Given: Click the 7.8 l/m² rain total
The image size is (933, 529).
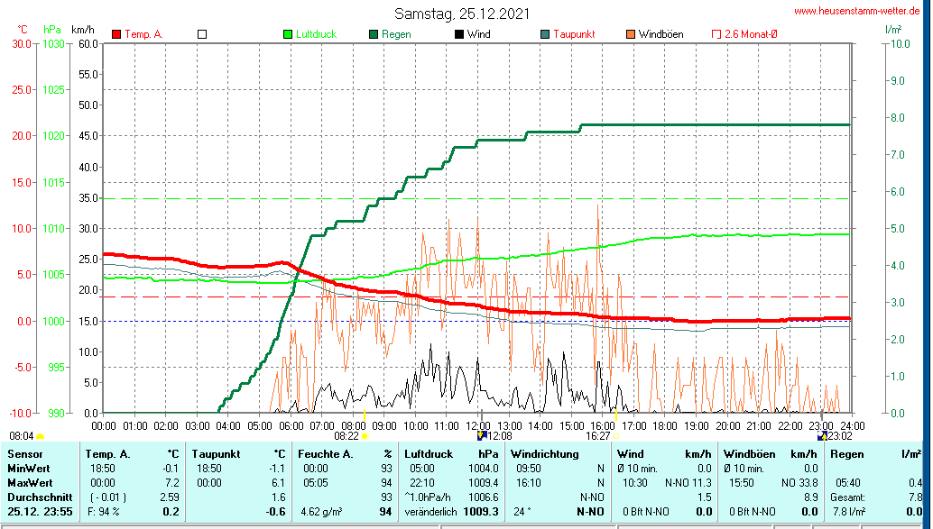Looking at the screenshot, I should pos(847,511).
